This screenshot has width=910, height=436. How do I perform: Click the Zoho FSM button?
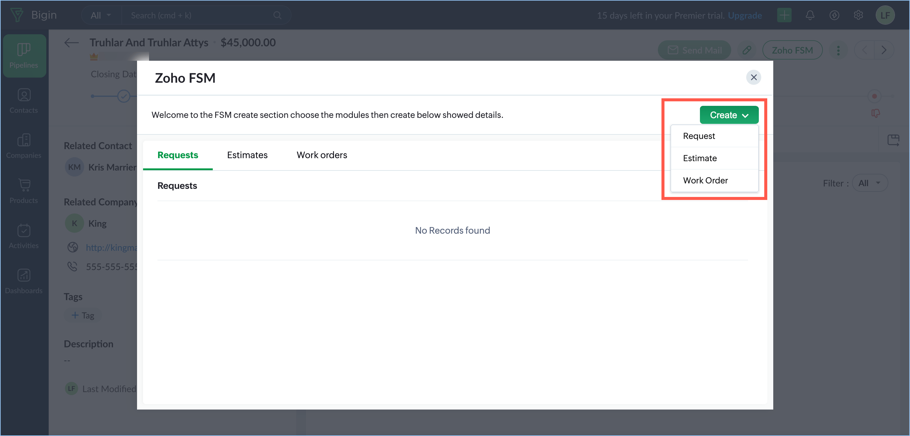click(792, 50)
